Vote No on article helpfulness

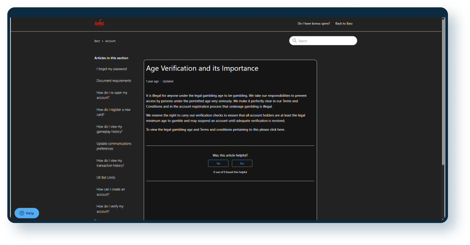(x=242, y=163)
